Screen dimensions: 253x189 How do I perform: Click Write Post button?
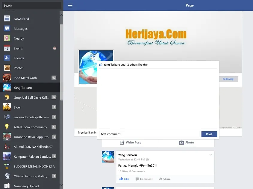pyautogui.click(x=130, y=142)
